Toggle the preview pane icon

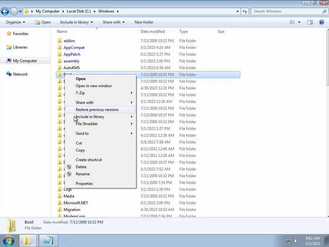(x=310, y=22)
